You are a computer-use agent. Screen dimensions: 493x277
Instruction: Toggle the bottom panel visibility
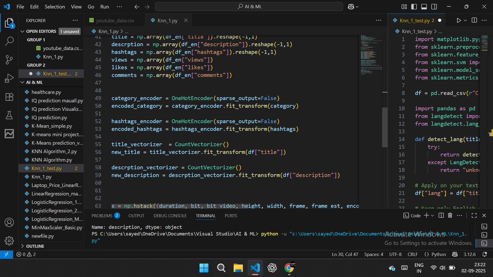point(424,7)
